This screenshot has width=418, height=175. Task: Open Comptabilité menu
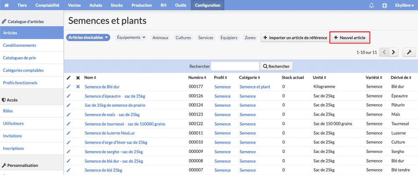click(x=48, y=5)
